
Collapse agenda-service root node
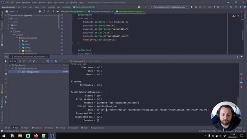coord(5,15)
